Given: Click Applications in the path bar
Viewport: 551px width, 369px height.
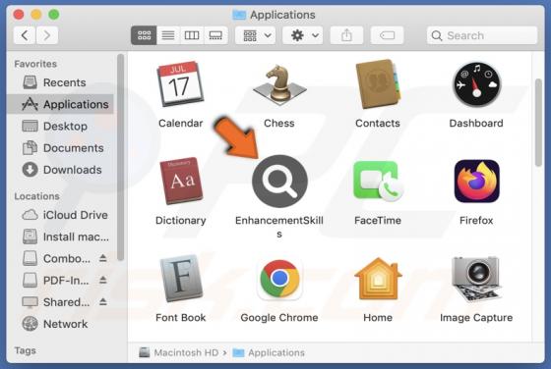Looking at the screenshot, I should pyautogui.click(x=269, y=352).
